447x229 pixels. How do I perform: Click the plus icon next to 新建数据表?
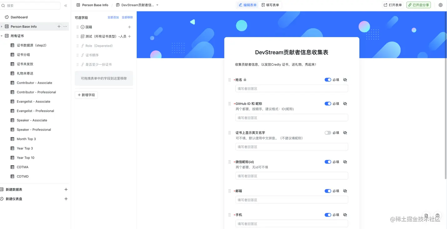click(66, 189)
